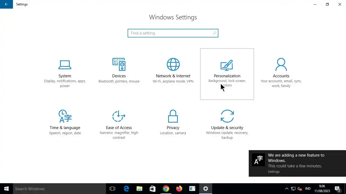The height and width of the screenshot is (194, 346).
Task: Open the Personalization paintbrush icon
Action: pos(227,65)
